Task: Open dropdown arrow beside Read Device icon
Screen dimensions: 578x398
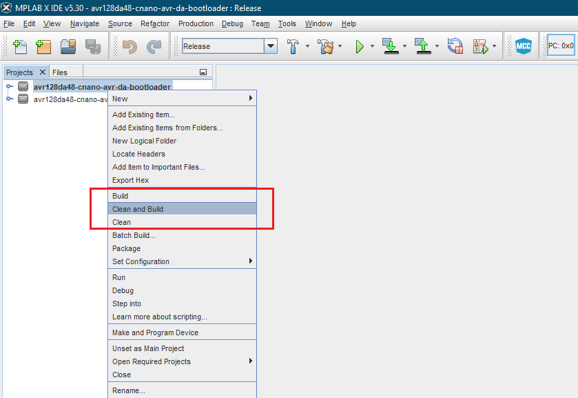Action: [437, 46]
